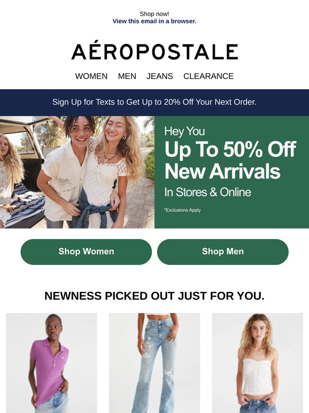Click the 'Hey You' greeting text

(x=184, y=131)
